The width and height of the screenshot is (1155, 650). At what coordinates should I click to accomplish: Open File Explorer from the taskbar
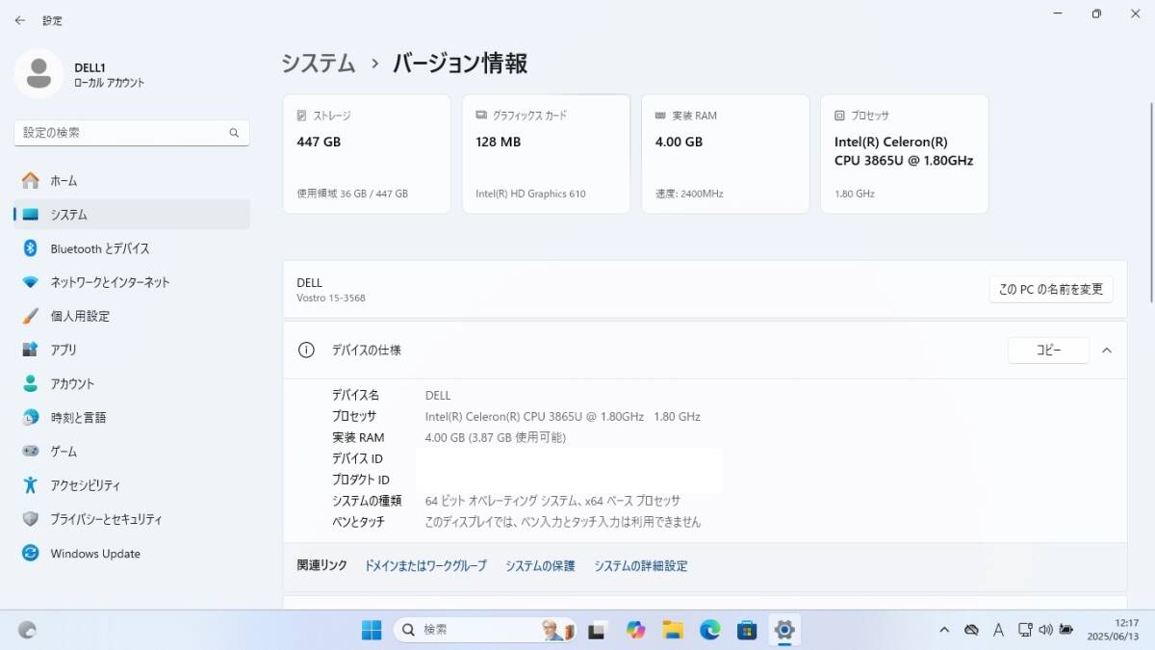click(673, 630)
